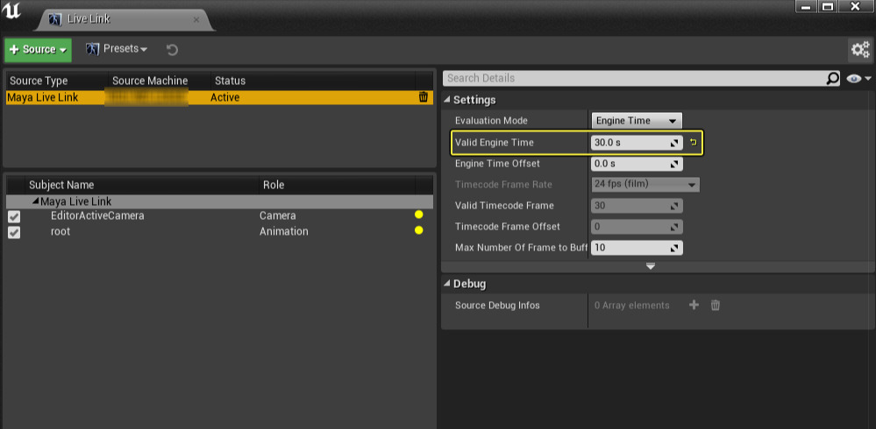Viewport: 876px width, 429px height.
Task: Click the Valid Engine Time spin arrow icon
Action: 675,144
